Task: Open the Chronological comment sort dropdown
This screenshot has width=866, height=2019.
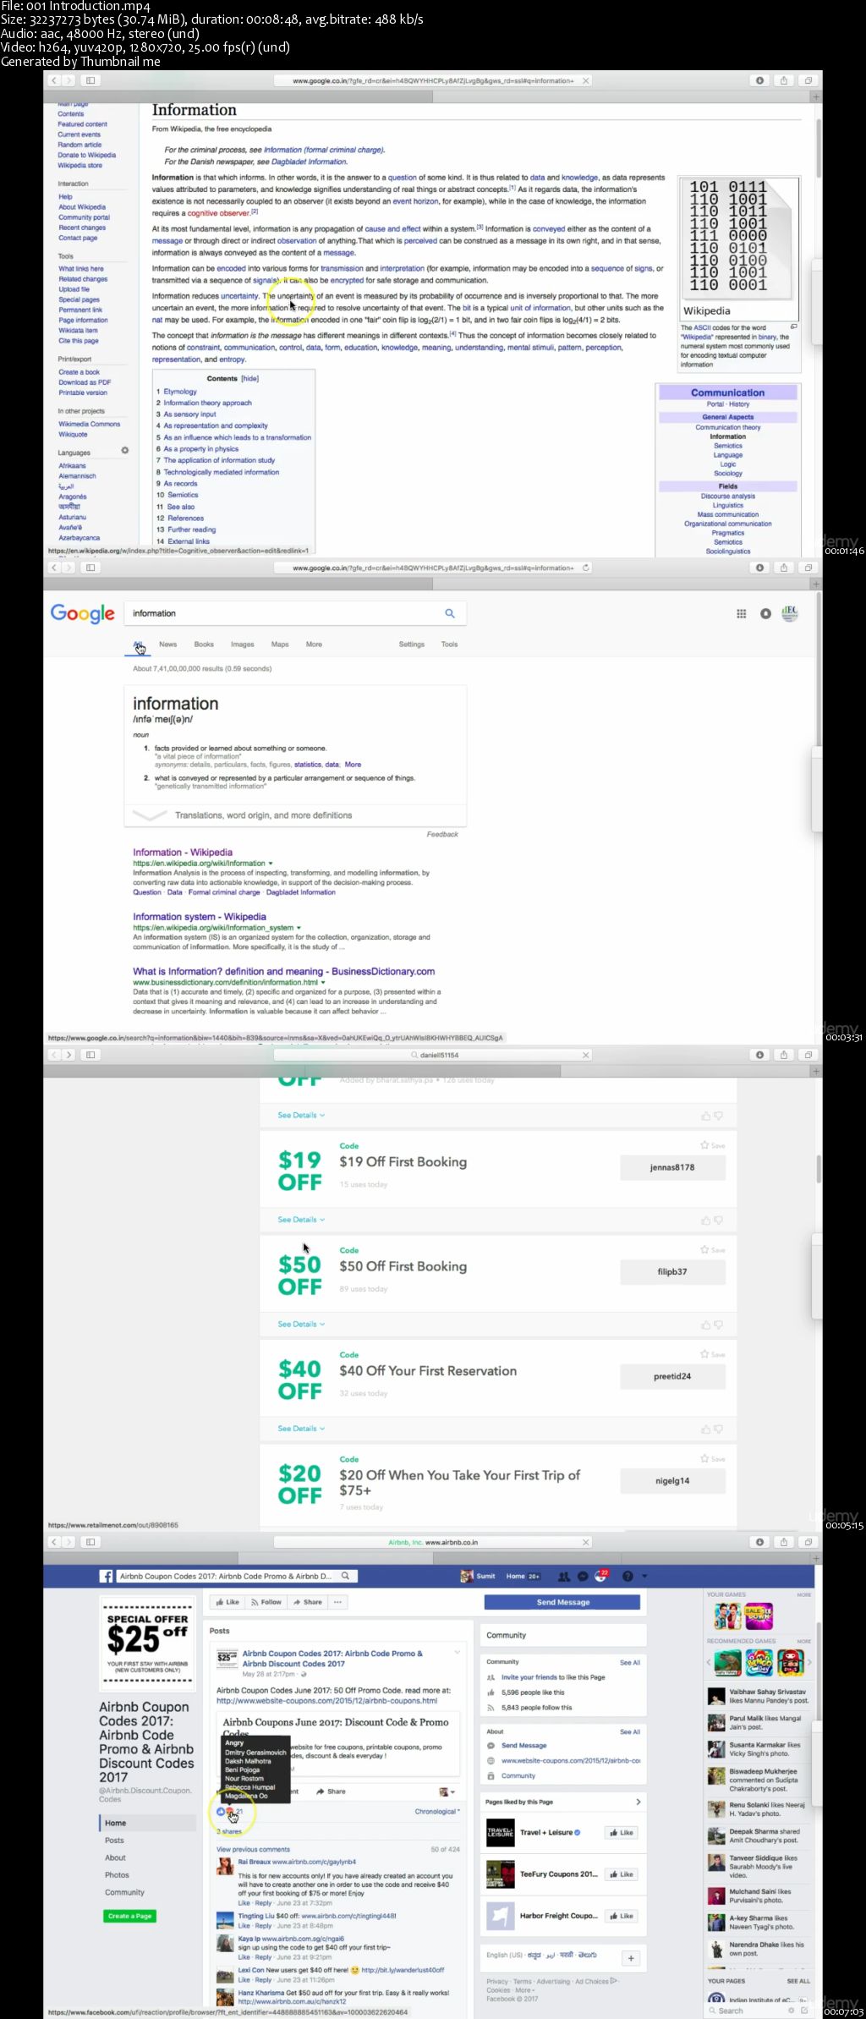Action: coord(437,1811)
